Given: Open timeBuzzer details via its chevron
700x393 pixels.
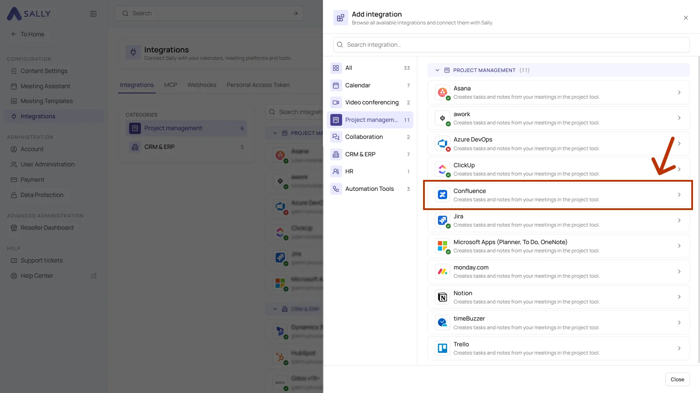Looking at the screenshot, I should pos(679,323).
